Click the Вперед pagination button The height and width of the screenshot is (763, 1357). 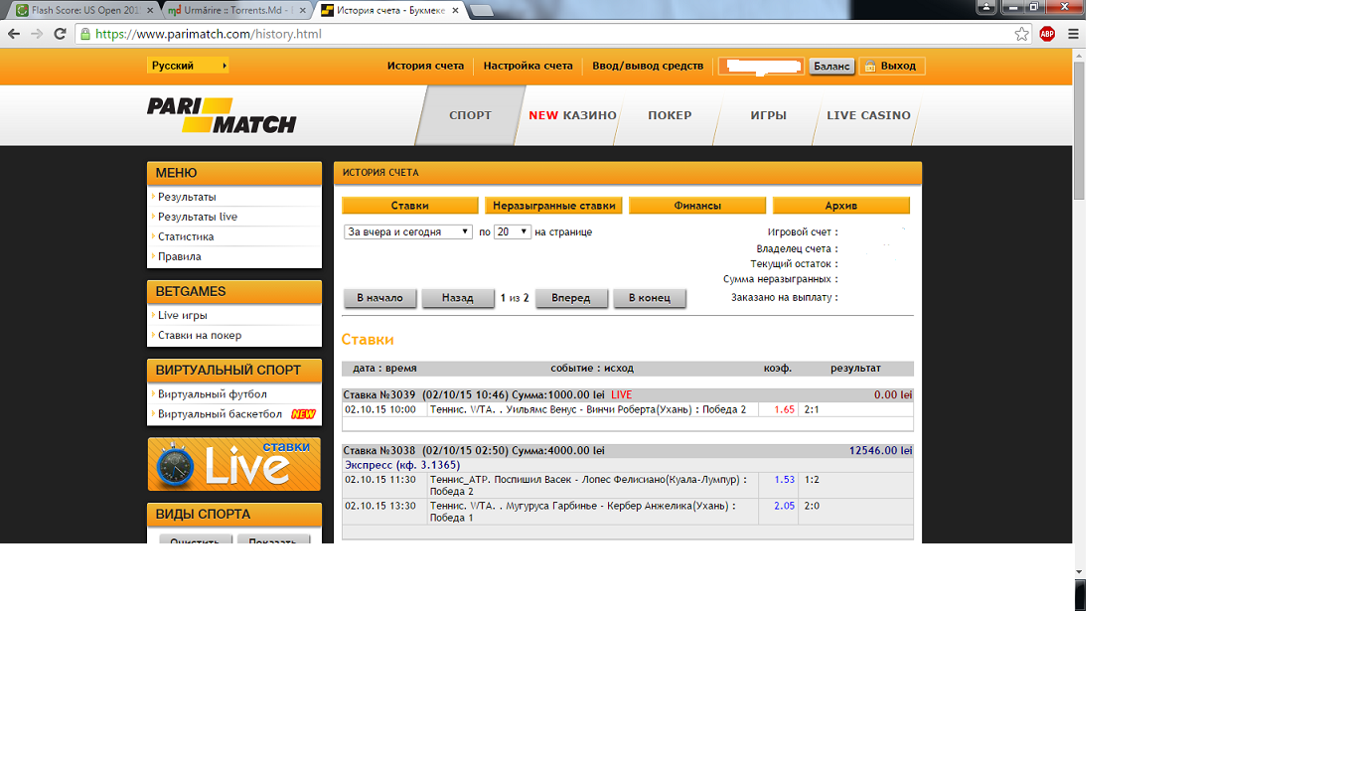point(571,298)
